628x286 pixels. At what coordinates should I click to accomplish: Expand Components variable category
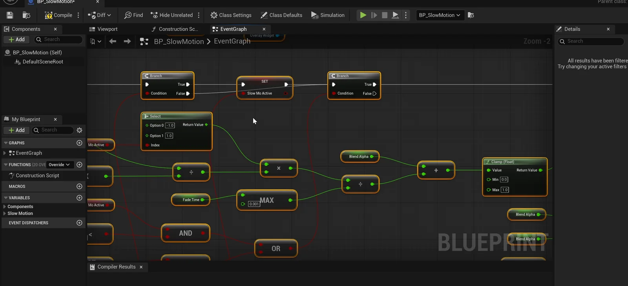pyautogui.click(x=5, y=207)
